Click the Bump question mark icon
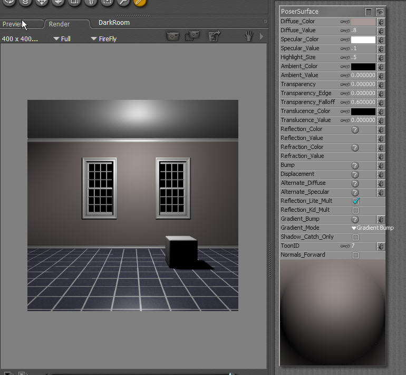This screenshot has height=375, width=406. (x=355, y=165)
